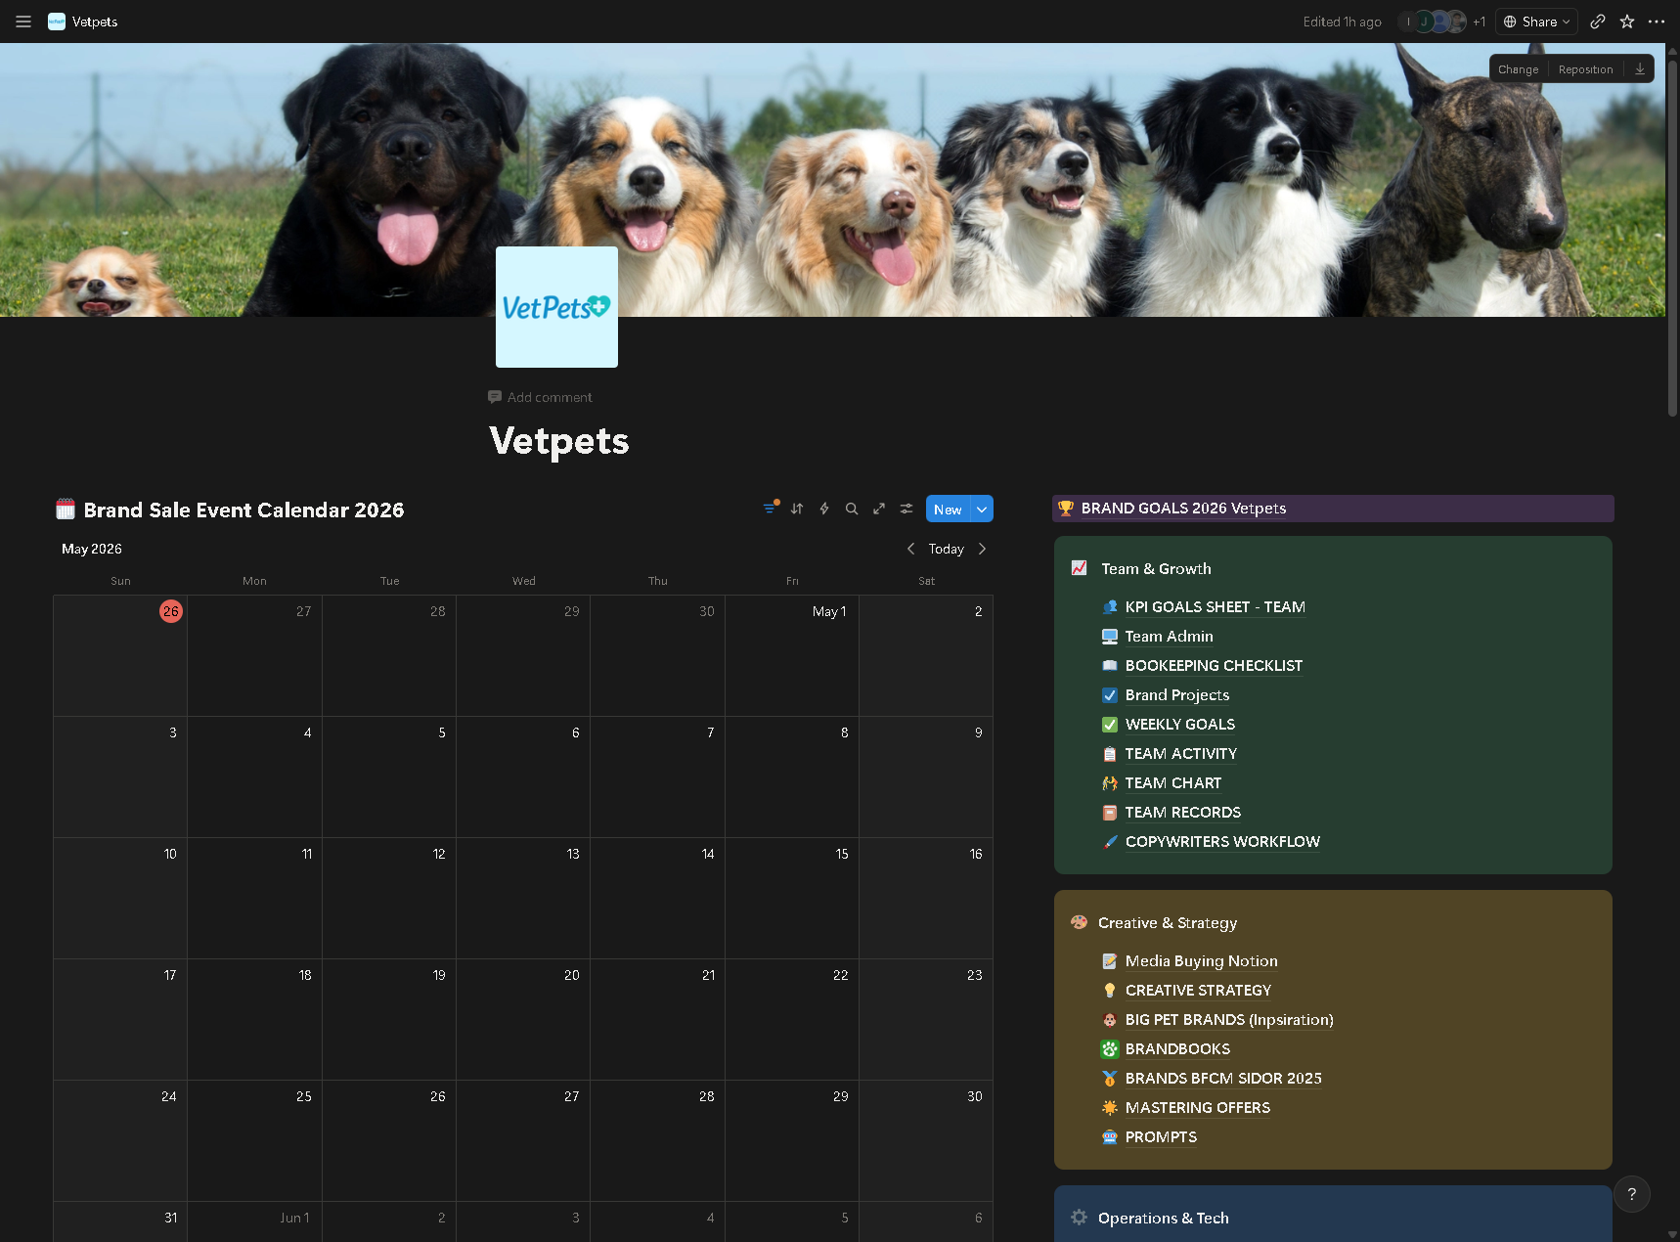Click Reposition cover button
The width and height of the screenshot is (1680, 1242).
(x=1585, y=69)
